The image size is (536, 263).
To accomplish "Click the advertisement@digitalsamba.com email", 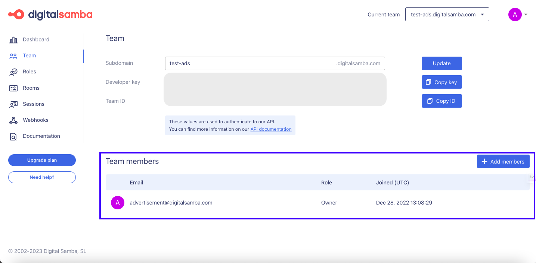I will click(171, 203).
